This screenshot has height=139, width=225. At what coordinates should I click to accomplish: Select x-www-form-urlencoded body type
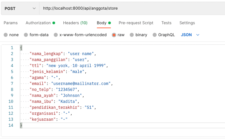click(x=56, y=35)
